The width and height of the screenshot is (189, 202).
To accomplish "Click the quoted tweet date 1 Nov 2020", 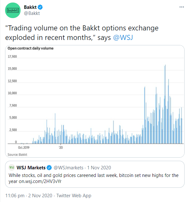I will (x=99, y=168).
